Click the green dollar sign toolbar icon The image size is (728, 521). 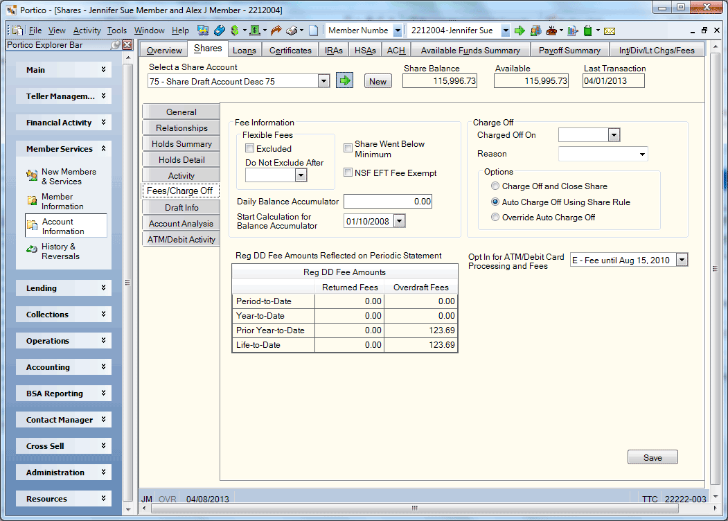(x=235, y=30)
